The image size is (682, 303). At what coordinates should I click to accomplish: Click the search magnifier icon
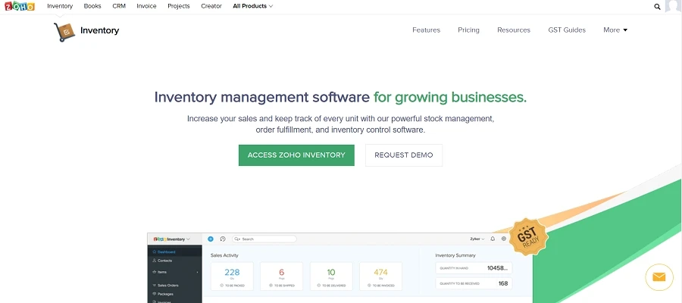click(x=657, y=6)
